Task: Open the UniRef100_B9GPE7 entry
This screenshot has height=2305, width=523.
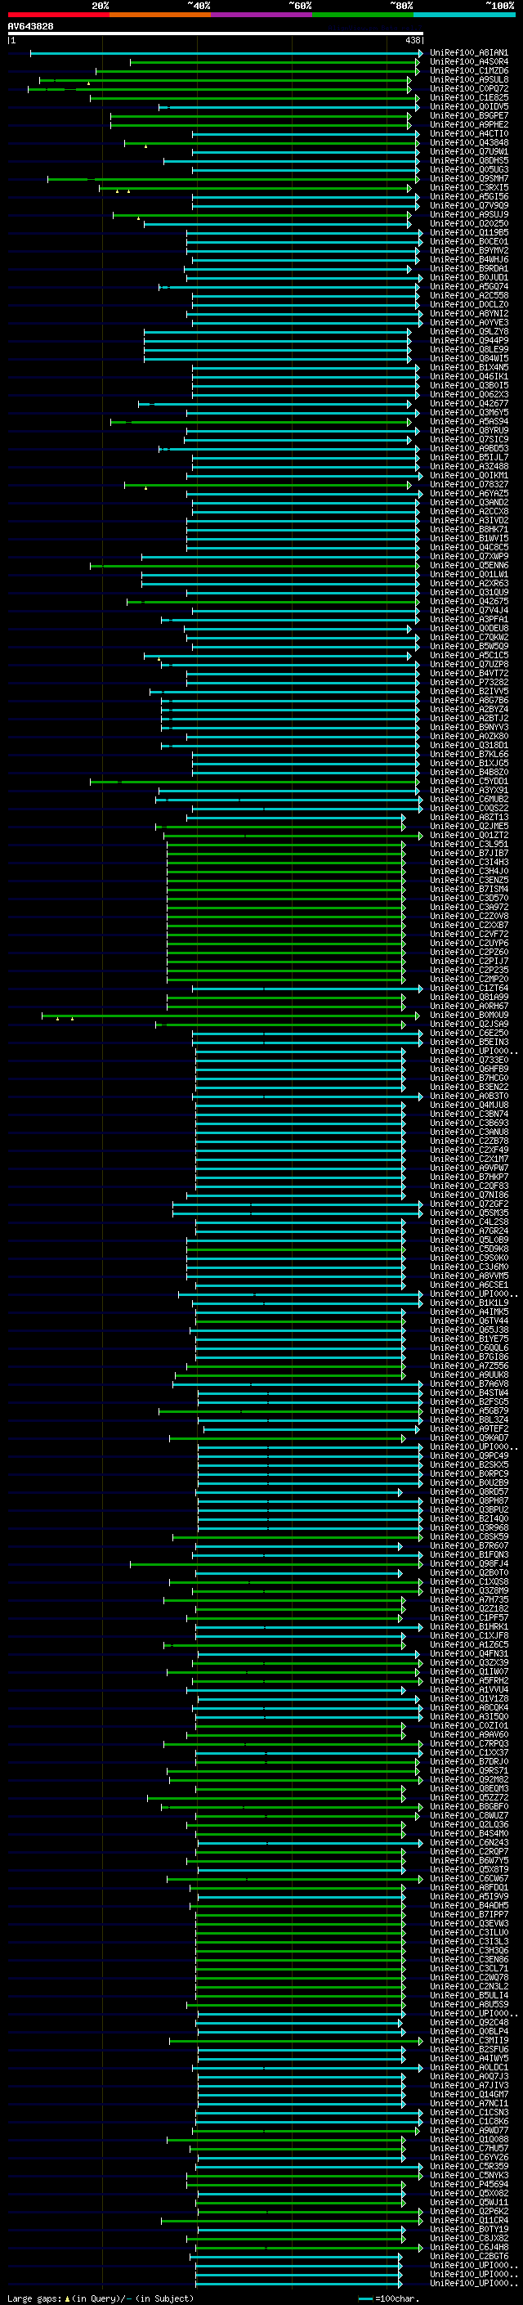Action: pyautogui.click(x=468, y=115)
